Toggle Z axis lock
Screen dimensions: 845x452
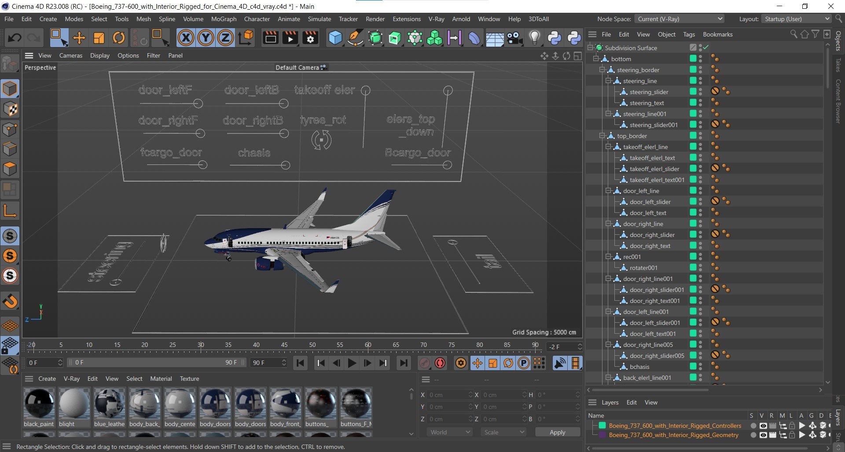coord(225,38)
